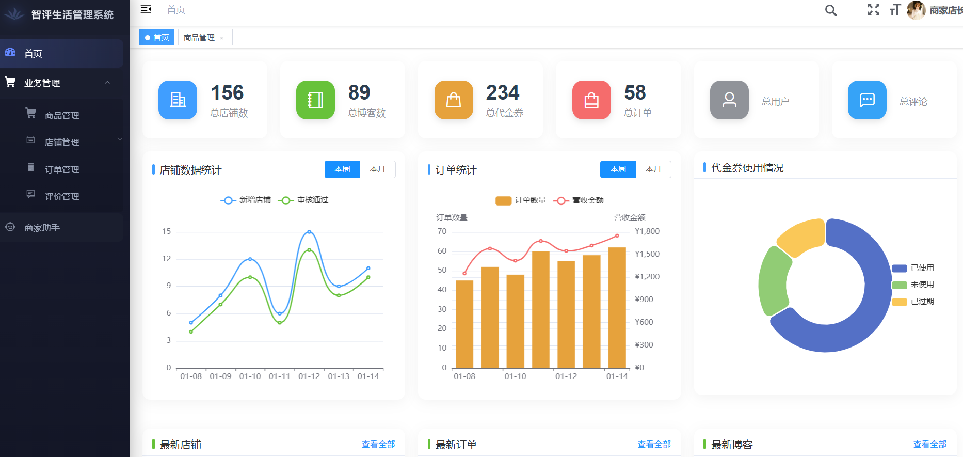This screenshot has width=963, height=457.
Task: Switch to the 首页 tab
Action: tap(157, 37)
